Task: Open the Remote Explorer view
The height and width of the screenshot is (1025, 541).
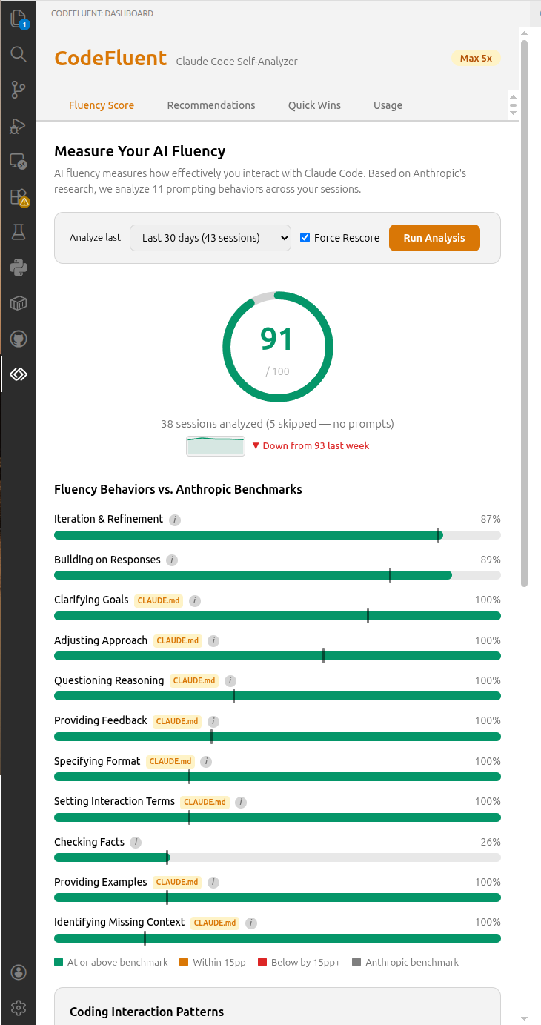Action: tap(18, 161)
